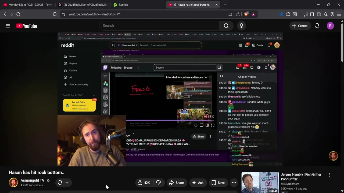Click the blue circular extension icon
344x193 pixels.
[x=281, y=14]
